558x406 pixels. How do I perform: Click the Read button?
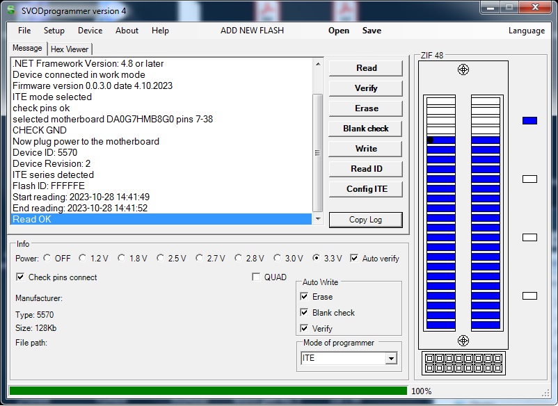366,68
